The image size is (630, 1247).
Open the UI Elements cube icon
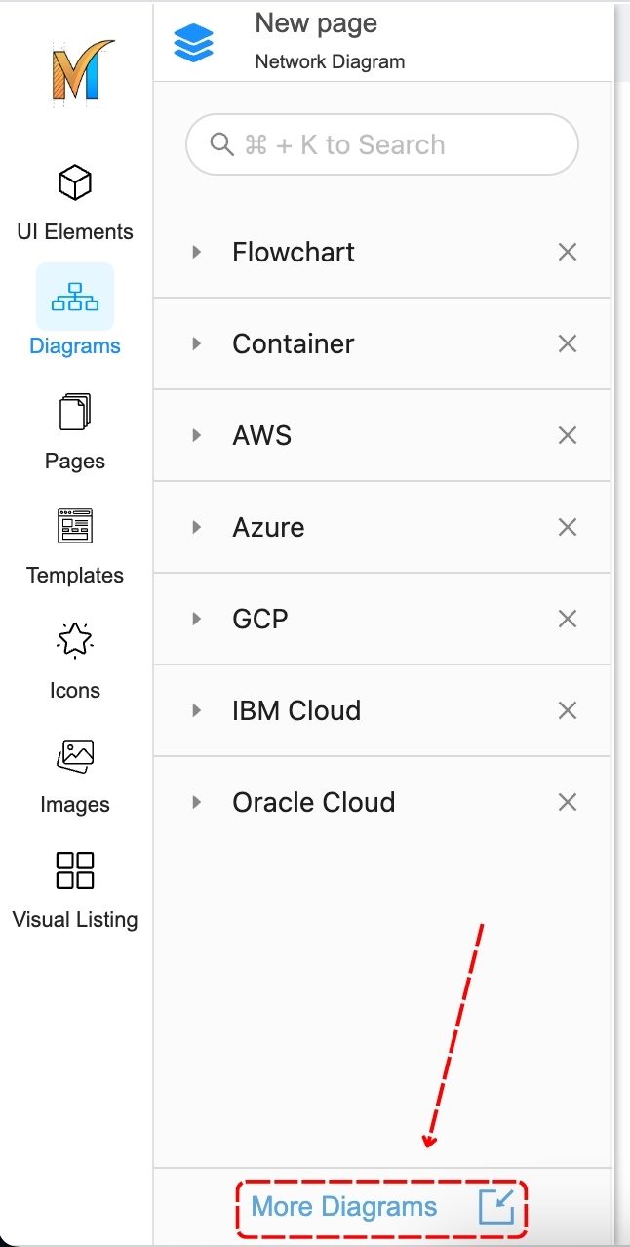pos(75,182)
